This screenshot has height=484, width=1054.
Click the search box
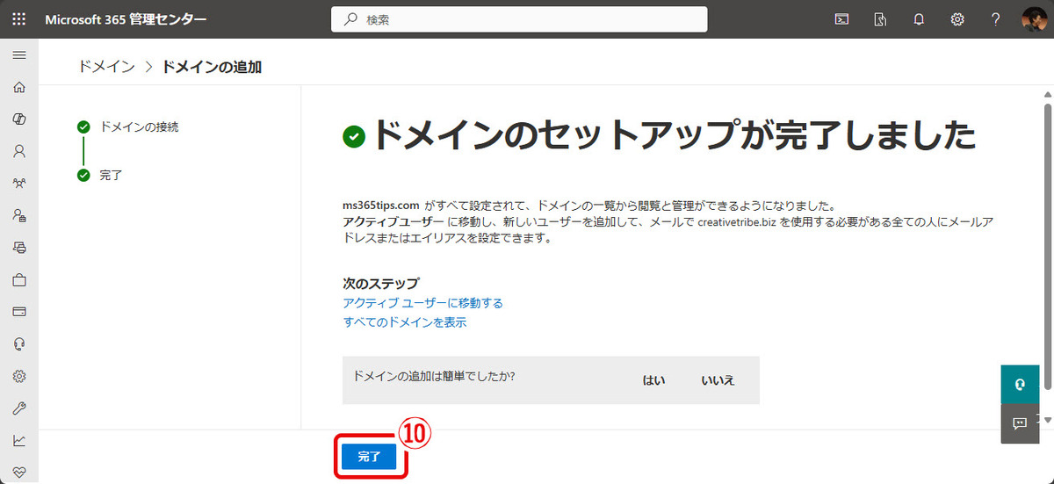[519, 19]
